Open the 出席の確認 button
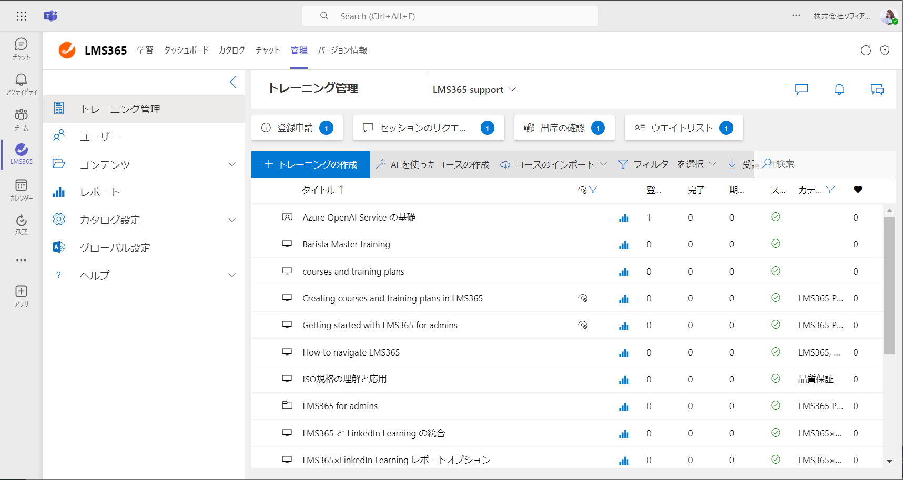 (564, 128)
